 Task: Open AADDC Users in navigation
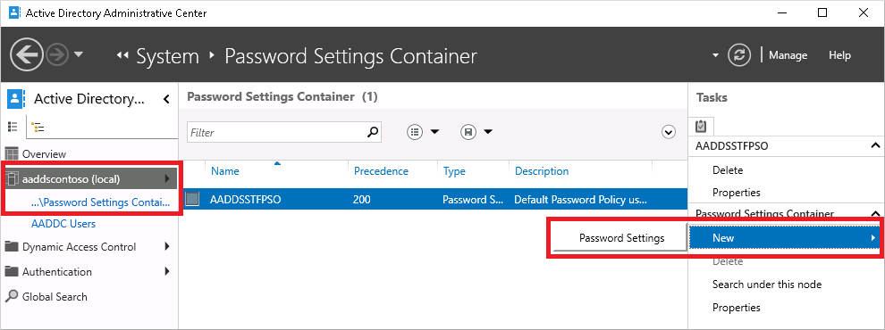(x=63, y=224)
